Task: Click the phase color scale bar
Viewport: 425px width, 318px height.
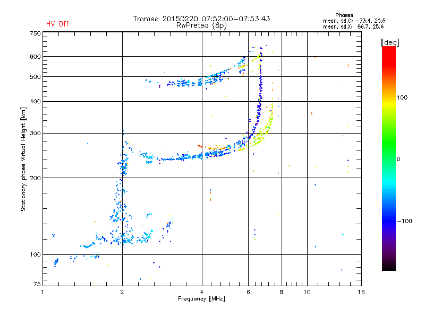Action: 389,158
